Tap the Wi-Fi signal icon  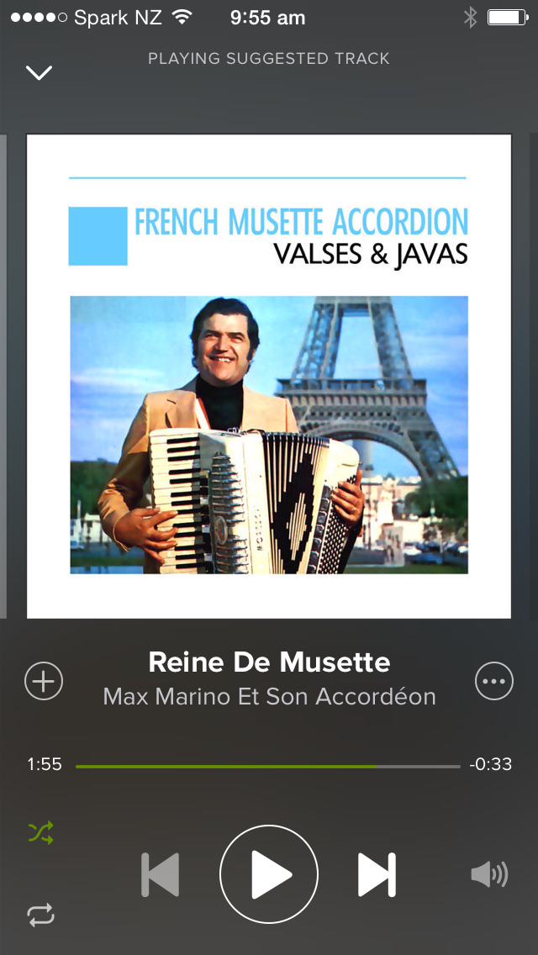coord(182,17)
